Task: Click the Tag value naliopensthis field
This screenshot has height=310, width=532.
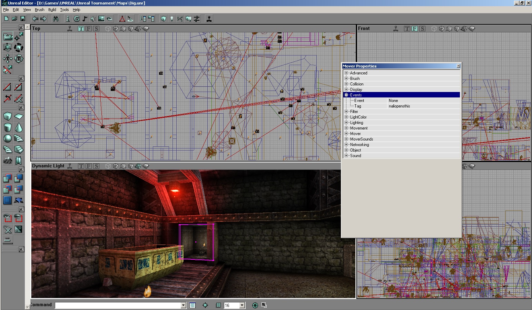Action: coord(424,106)
